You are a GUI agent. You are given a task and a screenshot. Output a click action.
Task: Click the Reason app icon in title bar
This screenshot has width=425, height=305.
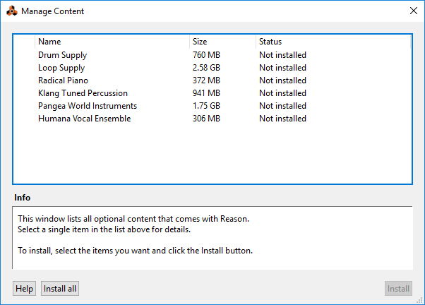coord(11,11)
